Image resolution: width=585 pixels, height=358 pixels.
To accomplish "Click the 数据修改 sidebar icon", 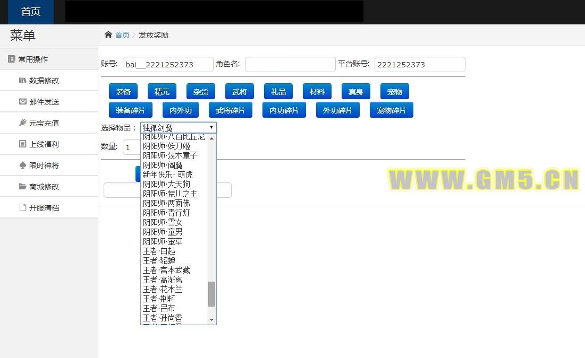I will click(22, 81).
